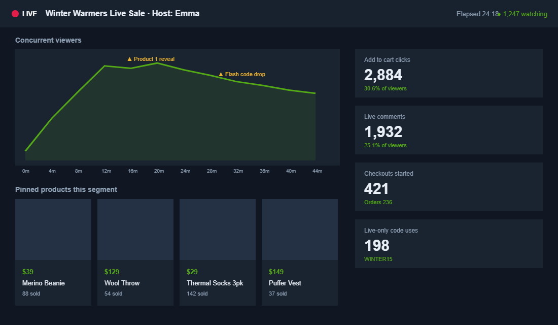Click the Add to cart clicks label

point(387,60)
